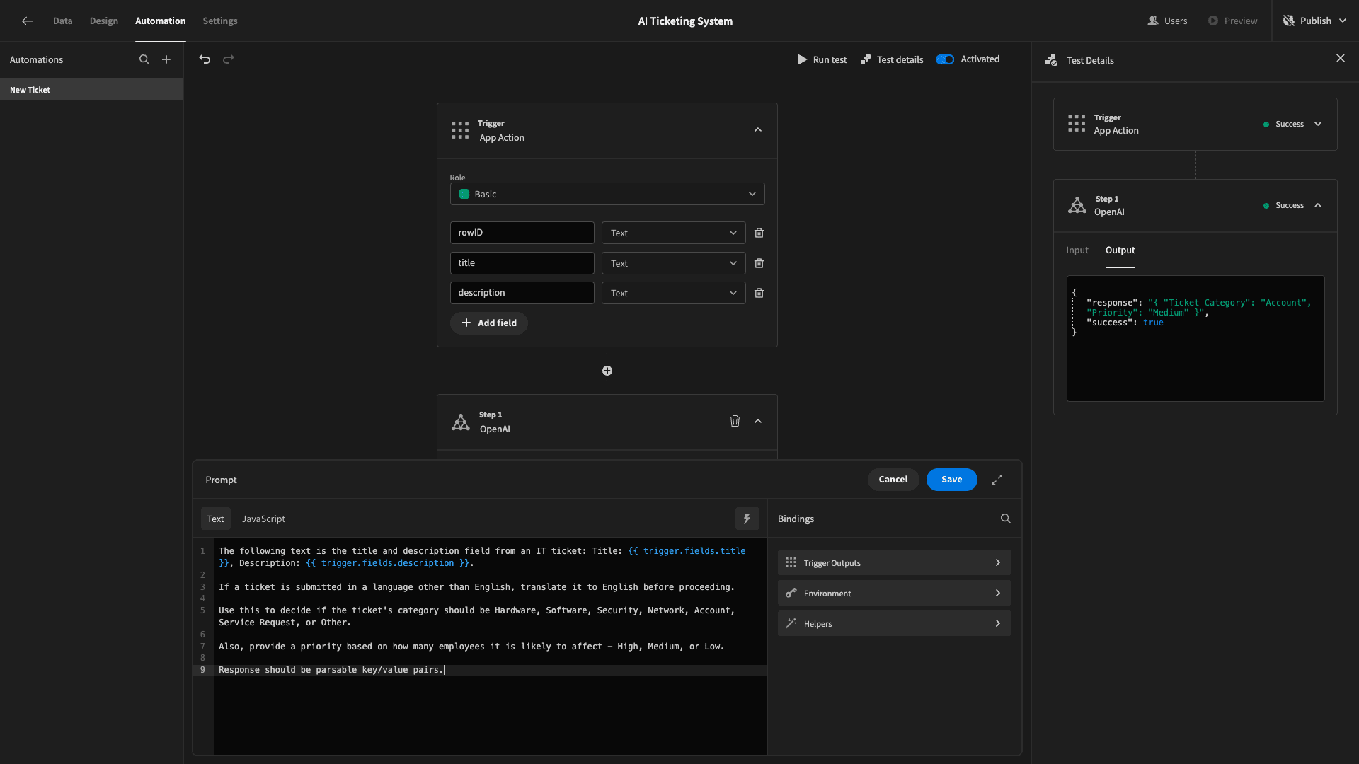Image resolution: width=1359 pixels, height=764 pixels.
Task: Open the Publish dropdown menu
Action: 1314,21
